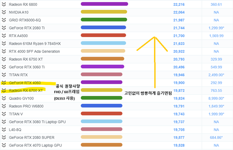Image resolution: width=233 pixels, height=150 pixels.
Task: Open the Radeon RX 6700 XT link
Action: 26,90
